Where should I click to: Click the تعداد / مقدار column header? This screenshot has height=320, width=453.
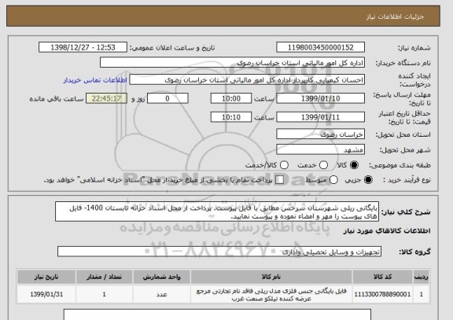(104, 277)
